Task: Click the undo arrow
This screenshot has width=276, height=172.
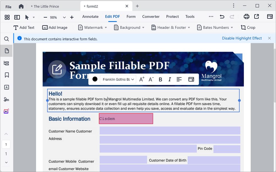Action: [x=222, y=17]
